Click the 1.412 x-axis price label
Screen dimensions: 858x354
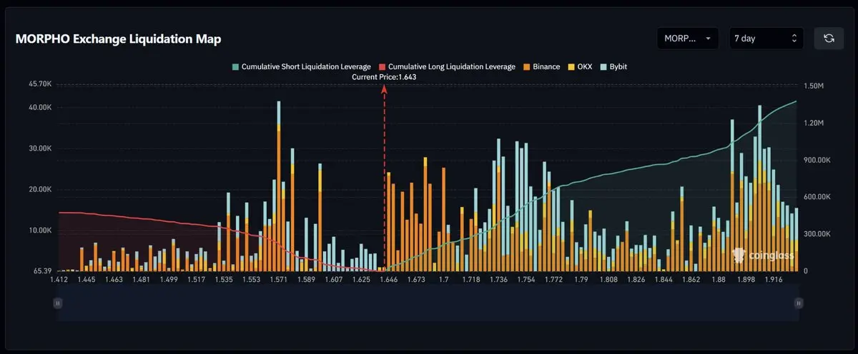[x=59, y=280]
